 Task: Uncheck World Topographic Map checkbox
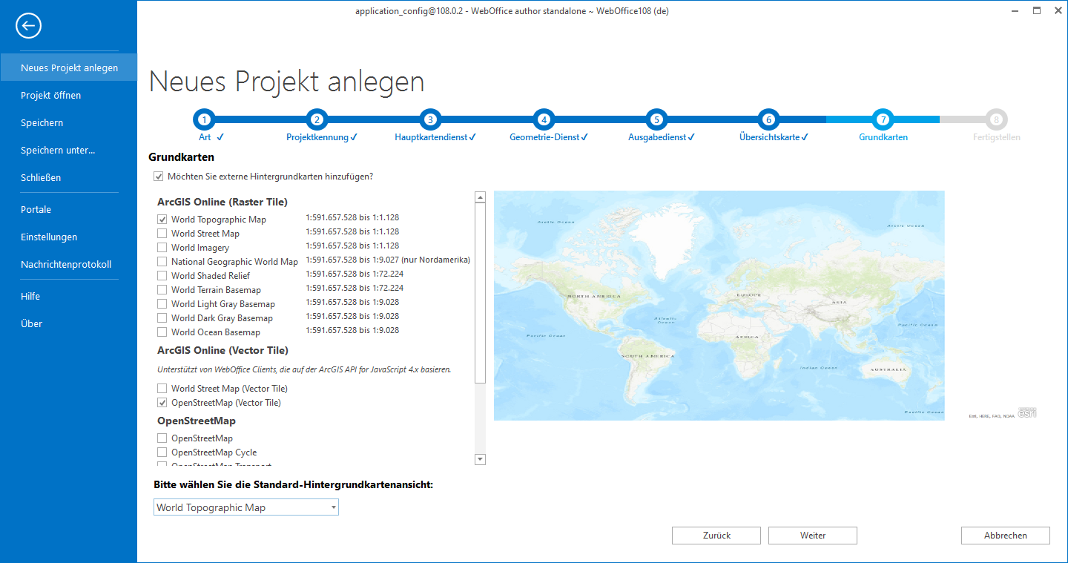[162, 220]
